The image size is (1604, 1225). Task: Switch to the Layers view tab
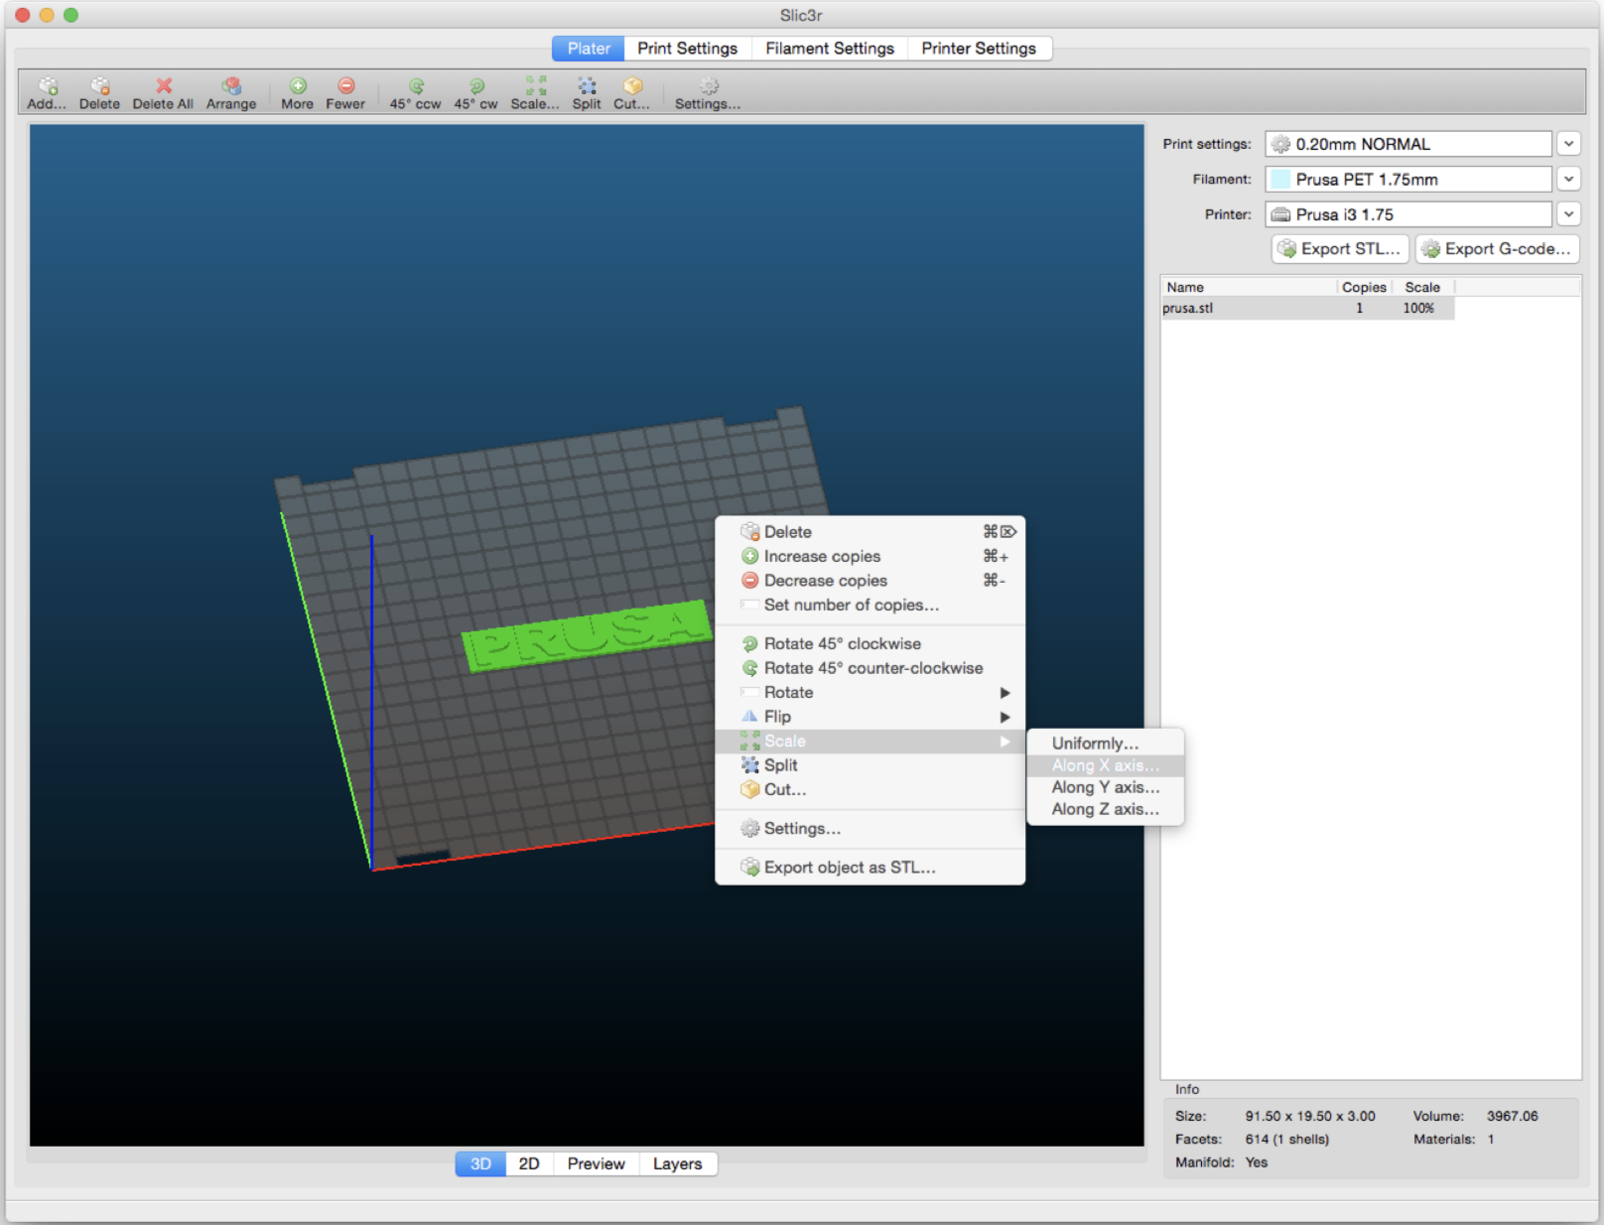coord(677,1163)
